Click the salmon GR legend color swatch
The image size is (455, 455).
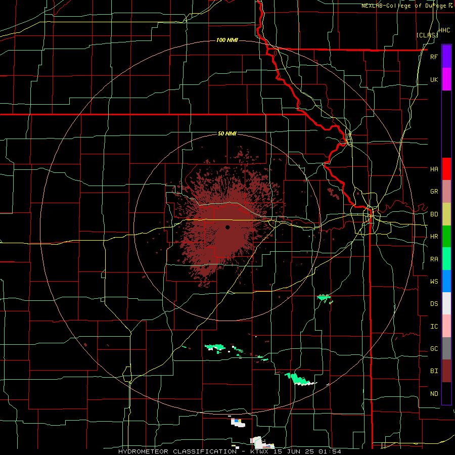click(x=446, y=191)
